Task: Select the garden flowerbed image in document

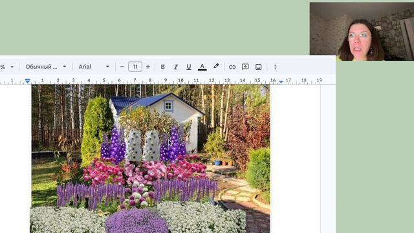Action: 151,159
